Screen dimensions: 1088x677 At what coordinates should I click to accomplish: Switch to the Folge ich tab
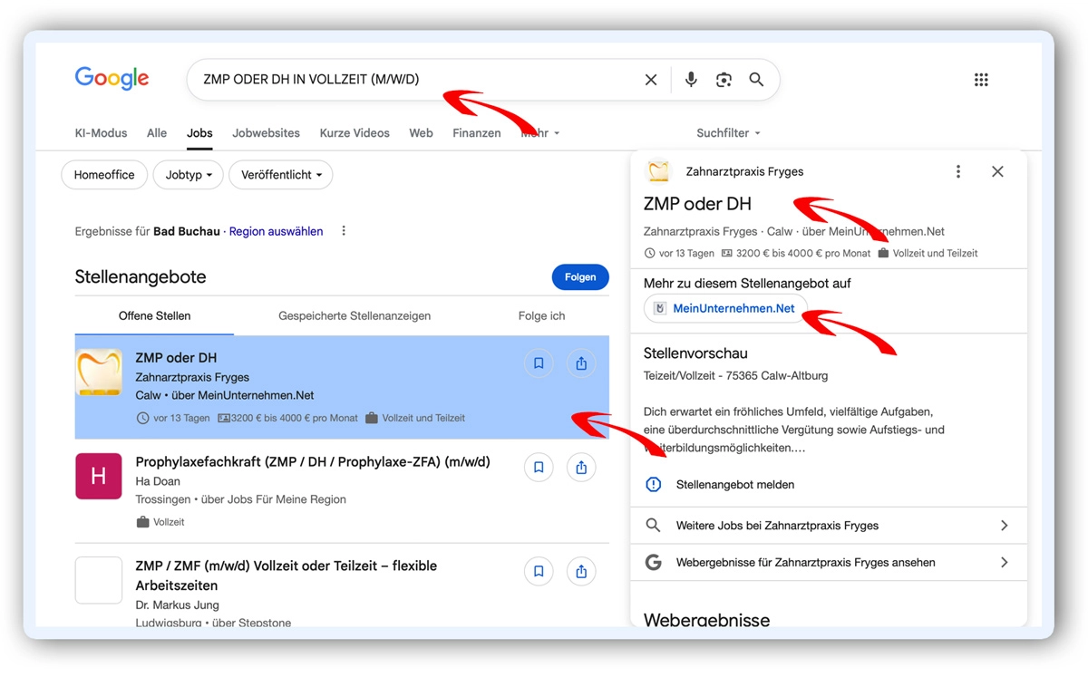click(x=541, y=316)
